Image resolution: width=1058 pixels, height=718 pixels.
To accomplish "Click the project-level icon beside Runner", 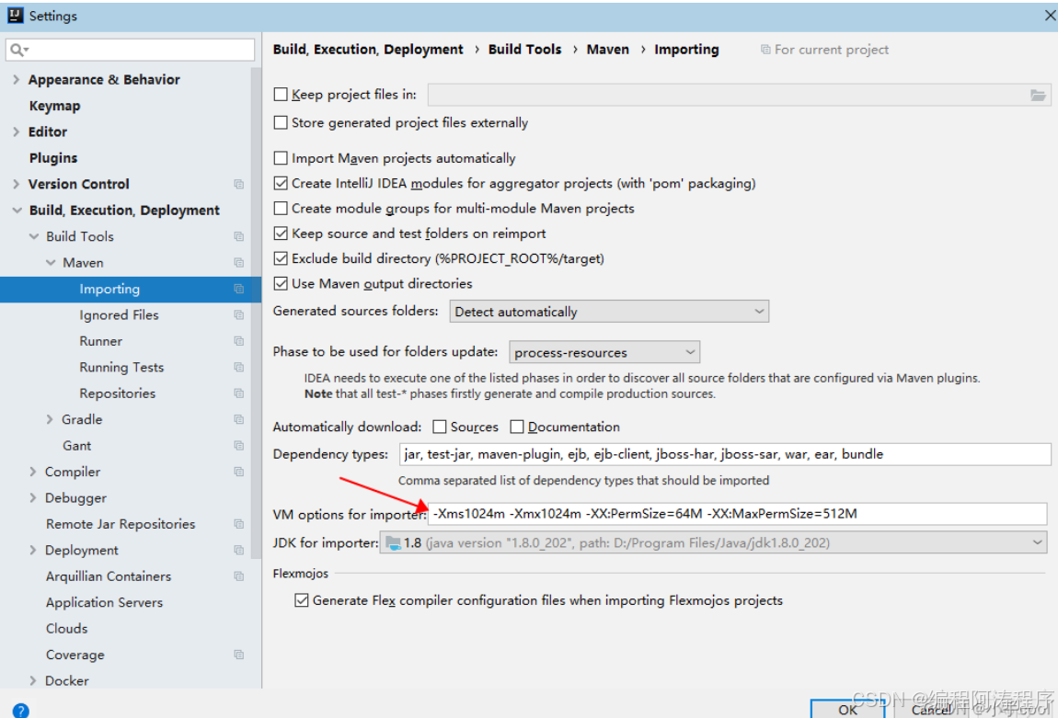I will 239,340.
